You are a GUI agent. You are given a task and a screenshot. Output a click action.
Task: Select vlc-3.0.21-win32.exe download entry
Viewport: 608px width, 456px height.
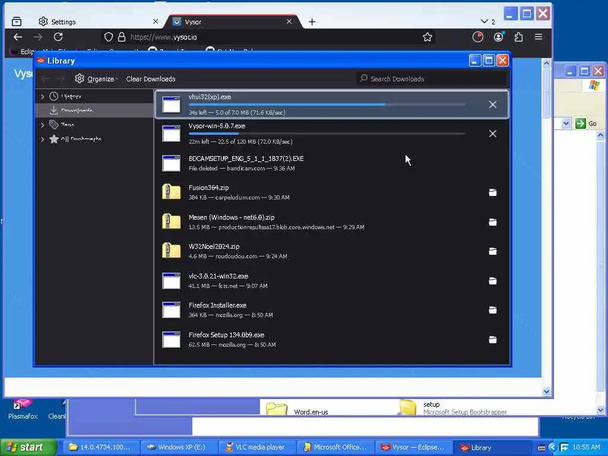pyautogui.click(x=332, y=281)
